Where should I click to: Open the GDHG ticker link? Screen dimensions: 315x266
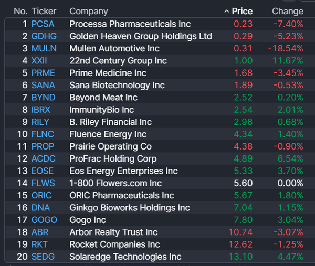pos(44,36)
